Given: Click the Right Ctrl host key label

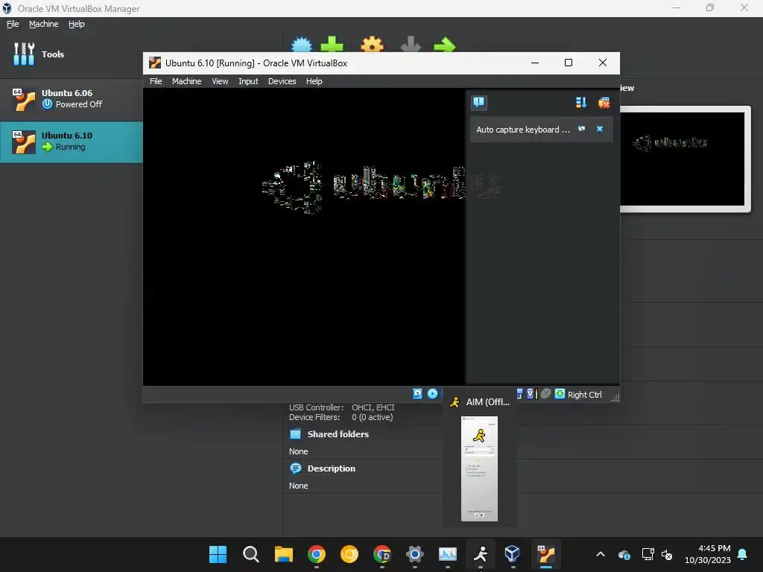Looking at the screenshot, I should (584, 395).
